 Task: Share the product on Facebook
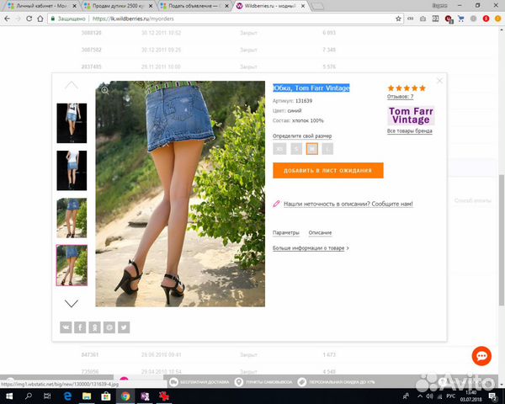(x=80, y=327)
